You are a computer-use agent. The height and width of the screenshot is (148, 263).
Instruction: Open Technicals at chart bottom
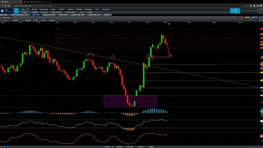pos(141,147)
